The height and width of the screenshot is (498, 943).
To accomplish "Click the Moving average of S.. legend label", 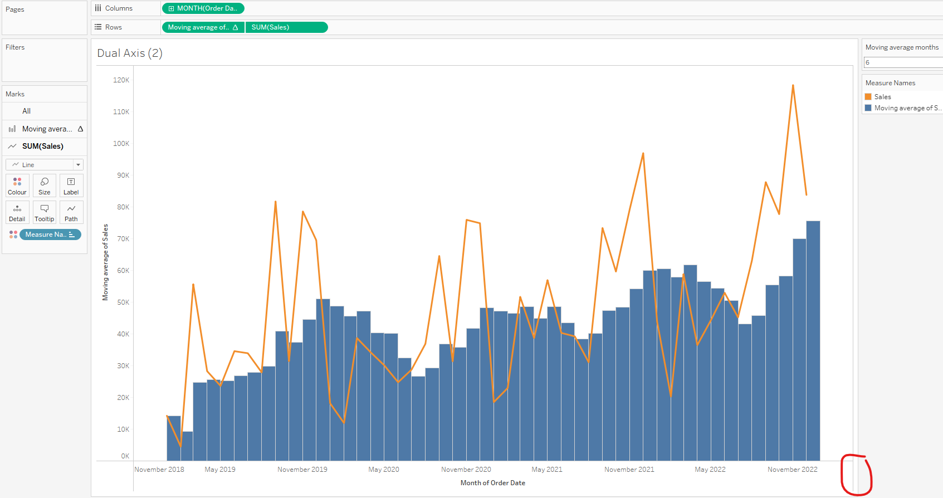I will click(x=907, y=108).
